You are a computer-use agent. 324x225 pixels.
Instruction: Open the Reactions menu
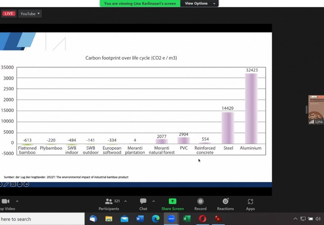(x=225, y=204)
